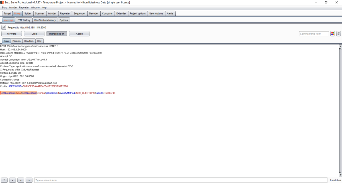Click the userId=12309746 parameter
The height and width of the screenshot is (183, 342).
(x=106, y=93)
